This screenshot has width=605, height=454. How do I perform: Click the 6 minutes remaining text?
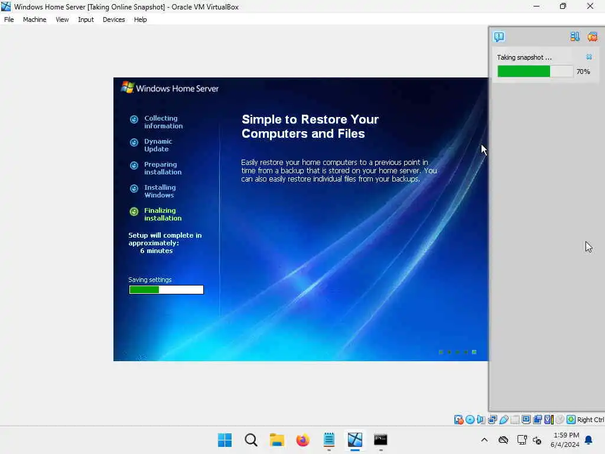[x=156, y=251]
